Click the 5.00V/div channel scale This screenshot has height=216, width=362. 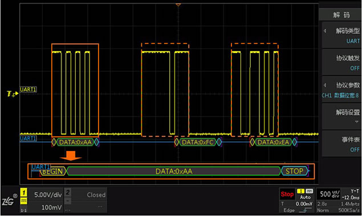[48, 195]
